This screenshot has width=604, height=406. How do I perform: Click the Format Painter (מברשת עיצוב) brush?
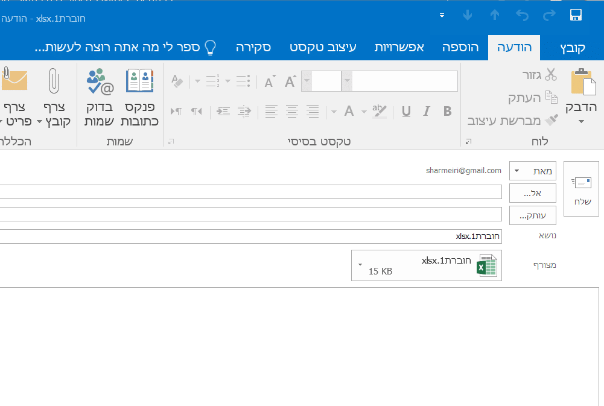tap(552, 120)
